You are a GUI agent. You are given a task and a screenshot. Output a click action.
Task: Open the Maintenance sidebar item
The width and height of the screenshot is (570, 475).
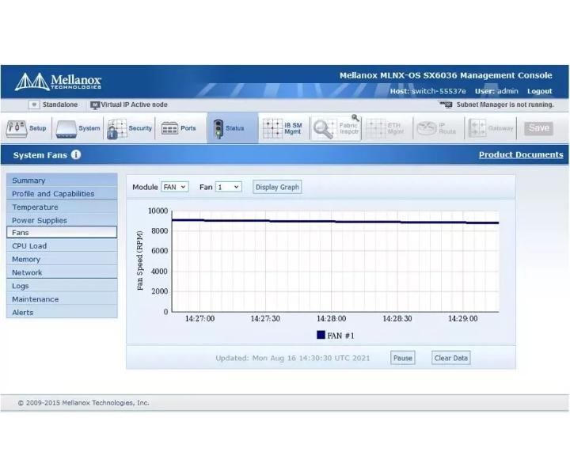(x=62, y=299)
